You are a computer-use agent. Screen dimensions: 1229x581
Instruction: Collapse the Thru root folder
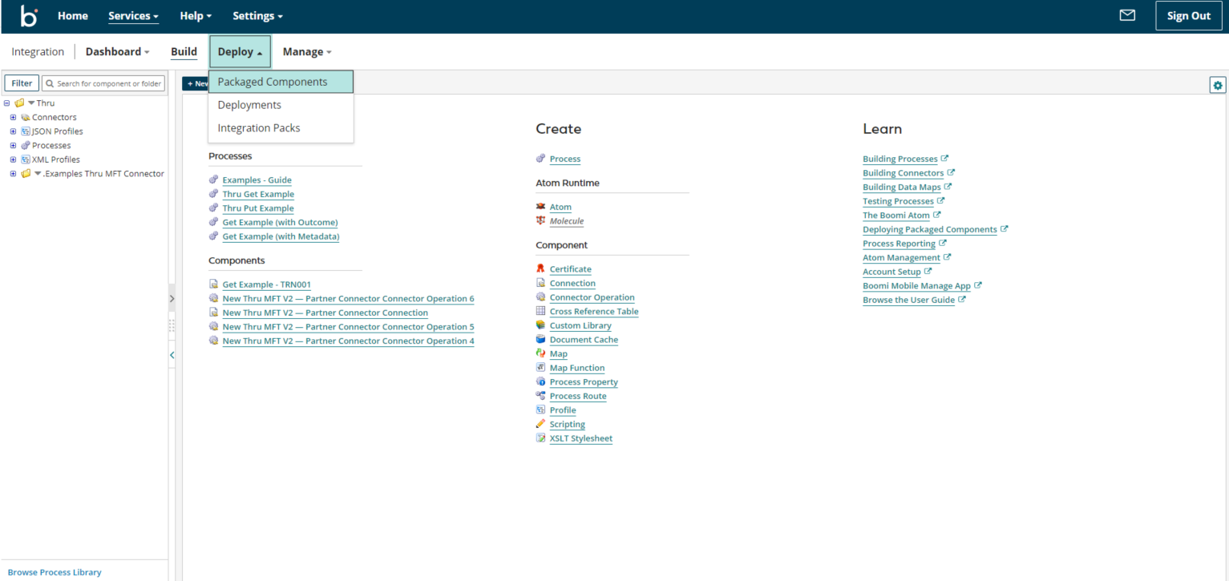pos(7,103)
